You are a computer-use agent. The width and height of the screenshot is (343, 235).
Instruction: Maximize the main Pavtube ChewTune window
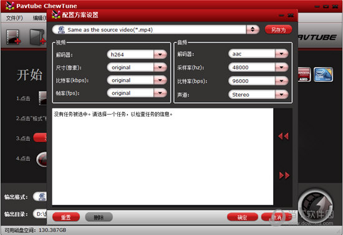(326, 7)
